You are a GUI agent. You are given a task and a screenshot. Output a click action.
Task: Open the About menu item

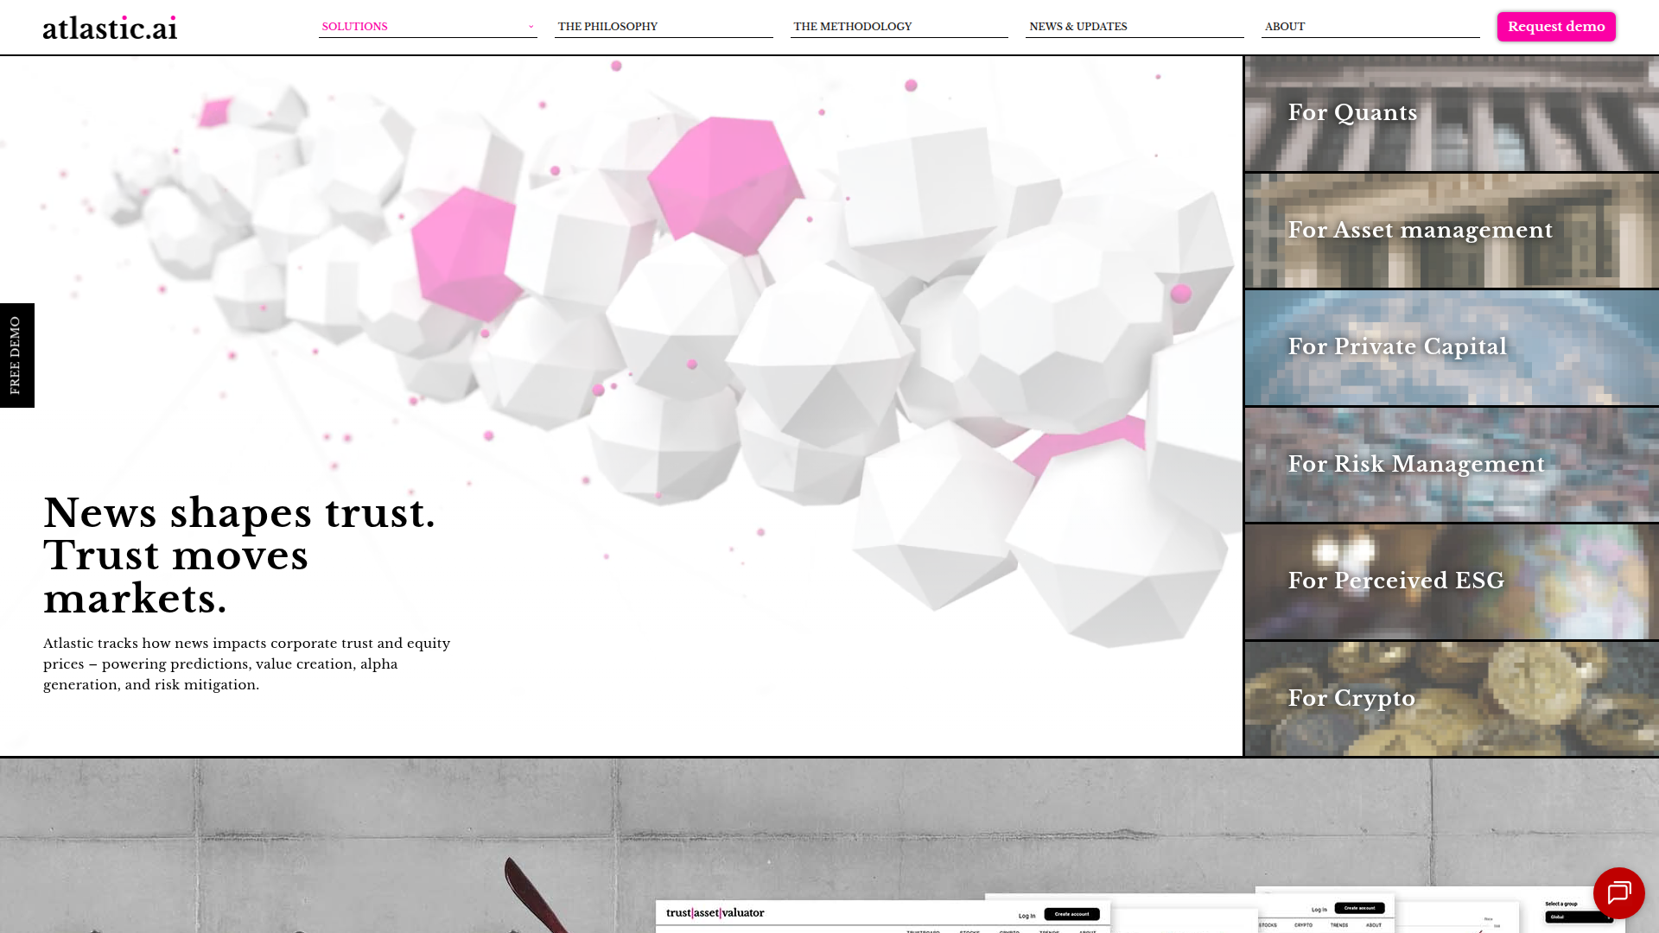click(1370, 27)
